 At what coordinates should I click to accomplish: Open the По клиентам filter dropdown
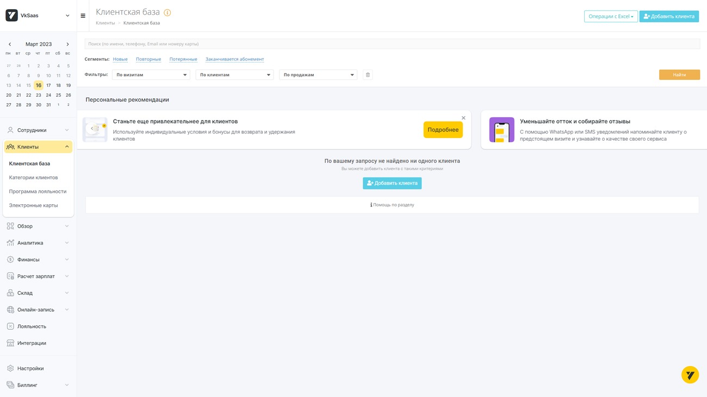(x=234, y=75)
